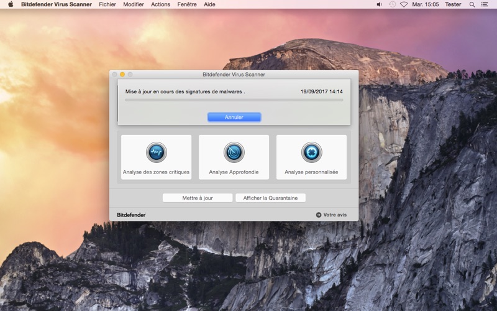Click the volume icon in the menu bar

tap(379, 4)
